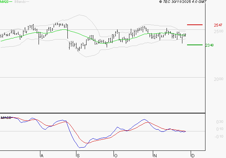Screen dimensions: 226x158
Task: Click the -0.10 MACD axis value
Action: (219, 136)
